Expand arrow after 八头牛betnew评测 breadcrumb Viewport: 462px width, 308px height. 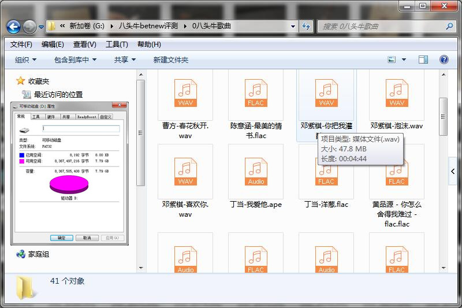185,26
